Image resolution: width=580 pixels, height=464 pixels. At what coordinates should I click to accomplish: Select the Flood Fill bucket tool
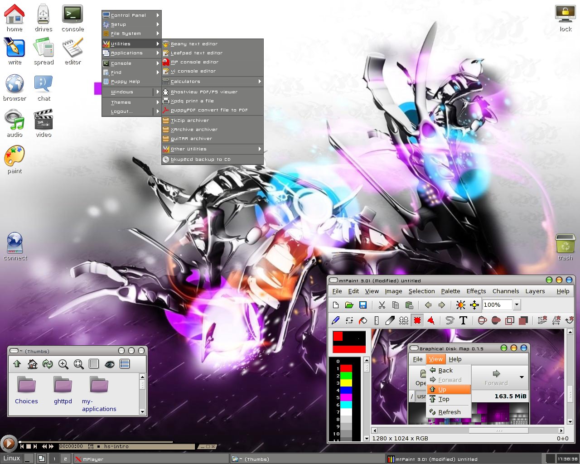coord(362,320)
